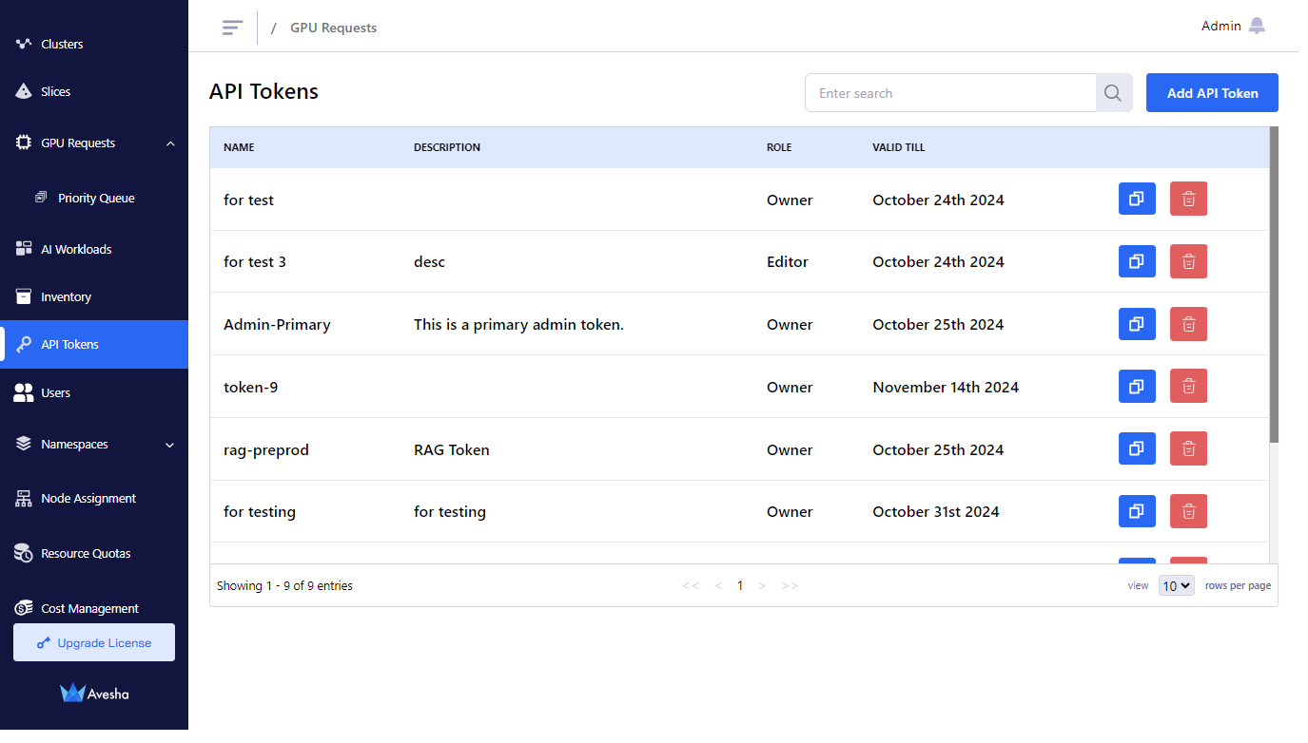Copy the 'for test' token
The image size is (1308, 743).
pos(1137,199)
